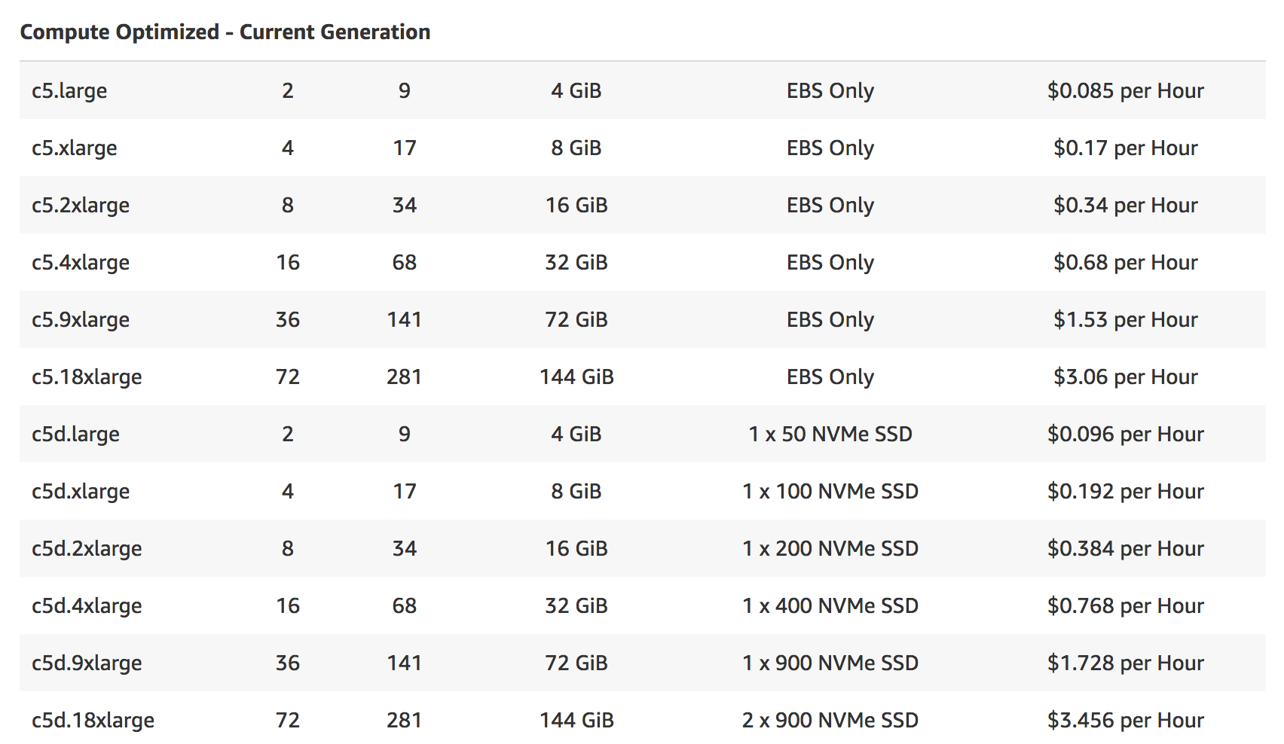The height and width of the screenshot is (744, 1284).
Task: Click the $1.53 per Hour price
Action: pyautogui.click(x=1125, y=320)
